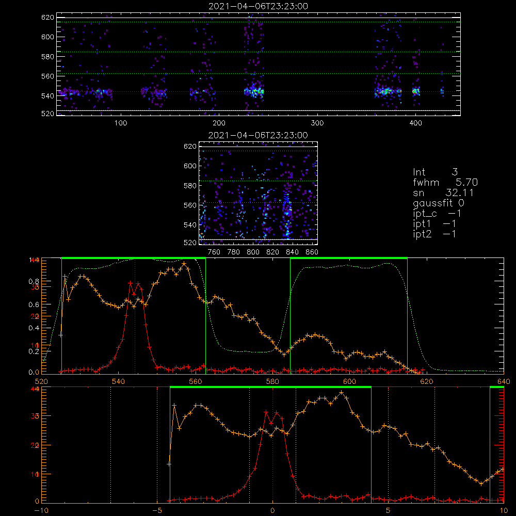The height and width of the screenshot is (516, 516).
Task: Click the 520 x-axis label of wavelength profile plot
Action: tap(41, 382)
